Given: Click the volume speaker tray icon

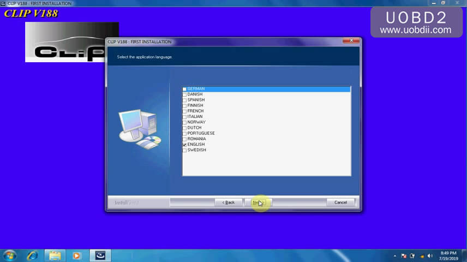Looking at the screenshot, I should pyautogui.click(x=430, y=255).
